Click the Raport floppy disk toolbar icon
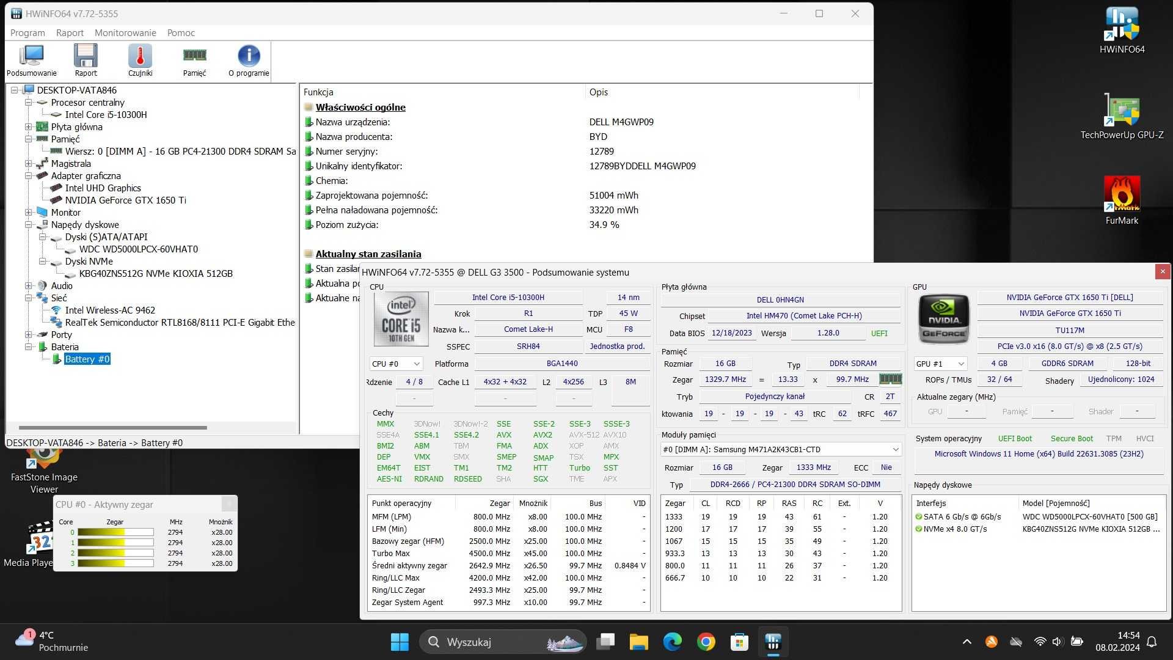 pos(86,60)
